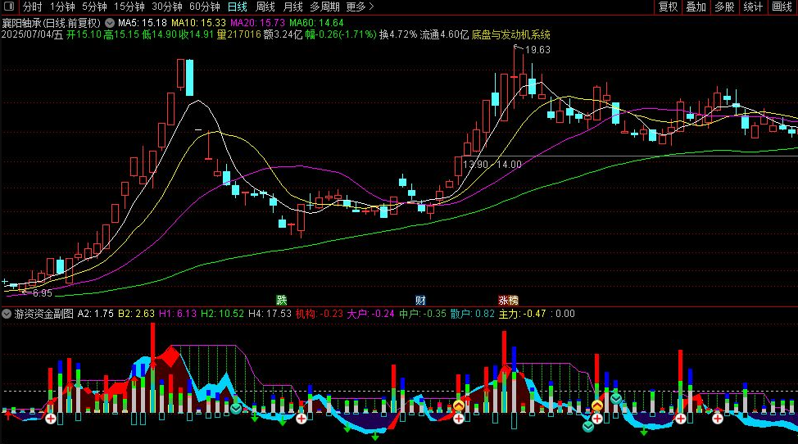Click the 高15.15 high price
The image size is (798, 444).
pyautogui.click(x=121, y=34)
